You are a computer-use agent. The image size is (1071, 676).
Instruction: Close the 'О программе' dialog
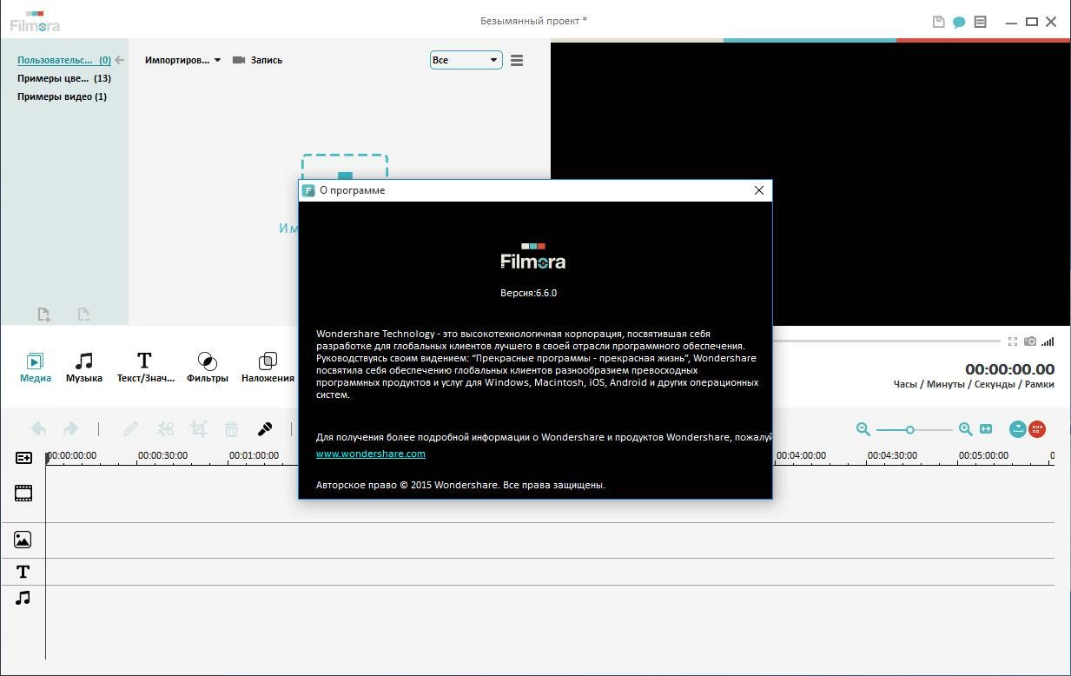pos(758,190)
